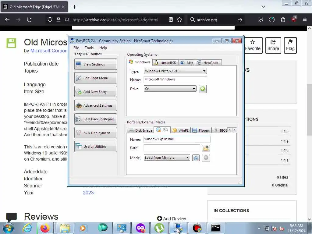The height and width of the screenshot is (234, 312).
Task: Open Windows Explorer folder taskbar icon
Action: coord(65,228)
